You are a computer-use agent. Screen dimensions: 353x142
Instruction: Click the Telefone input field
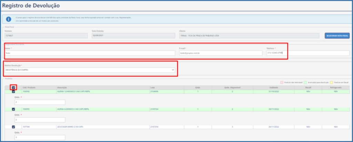pyautogui.click(x=308, y=53)
